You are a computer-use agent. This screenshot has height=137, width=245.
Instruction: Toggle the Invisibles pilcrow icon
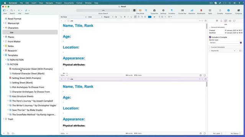(x=171, y=10)
